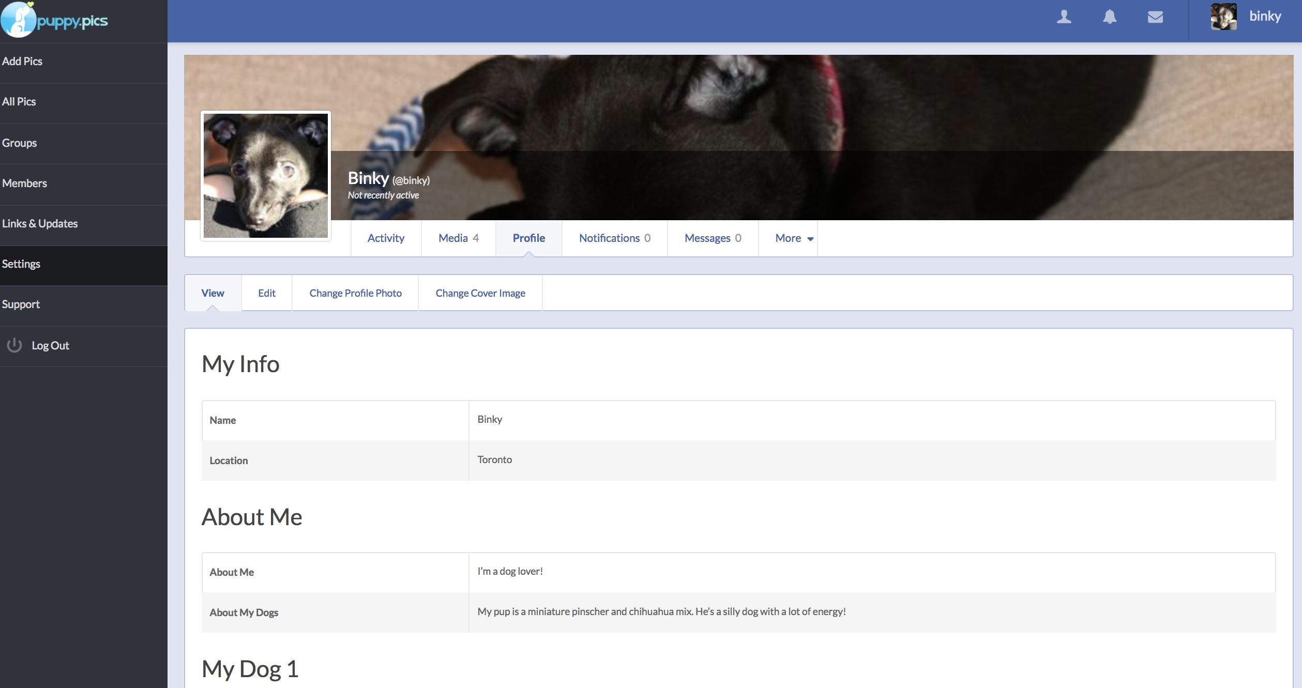Select the View sub-tab
The width and height of the screenshot is (1302, 688).
point(213,293)
